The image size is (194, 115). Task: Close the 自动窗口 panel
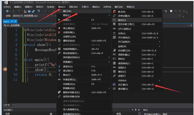[139, 110]
